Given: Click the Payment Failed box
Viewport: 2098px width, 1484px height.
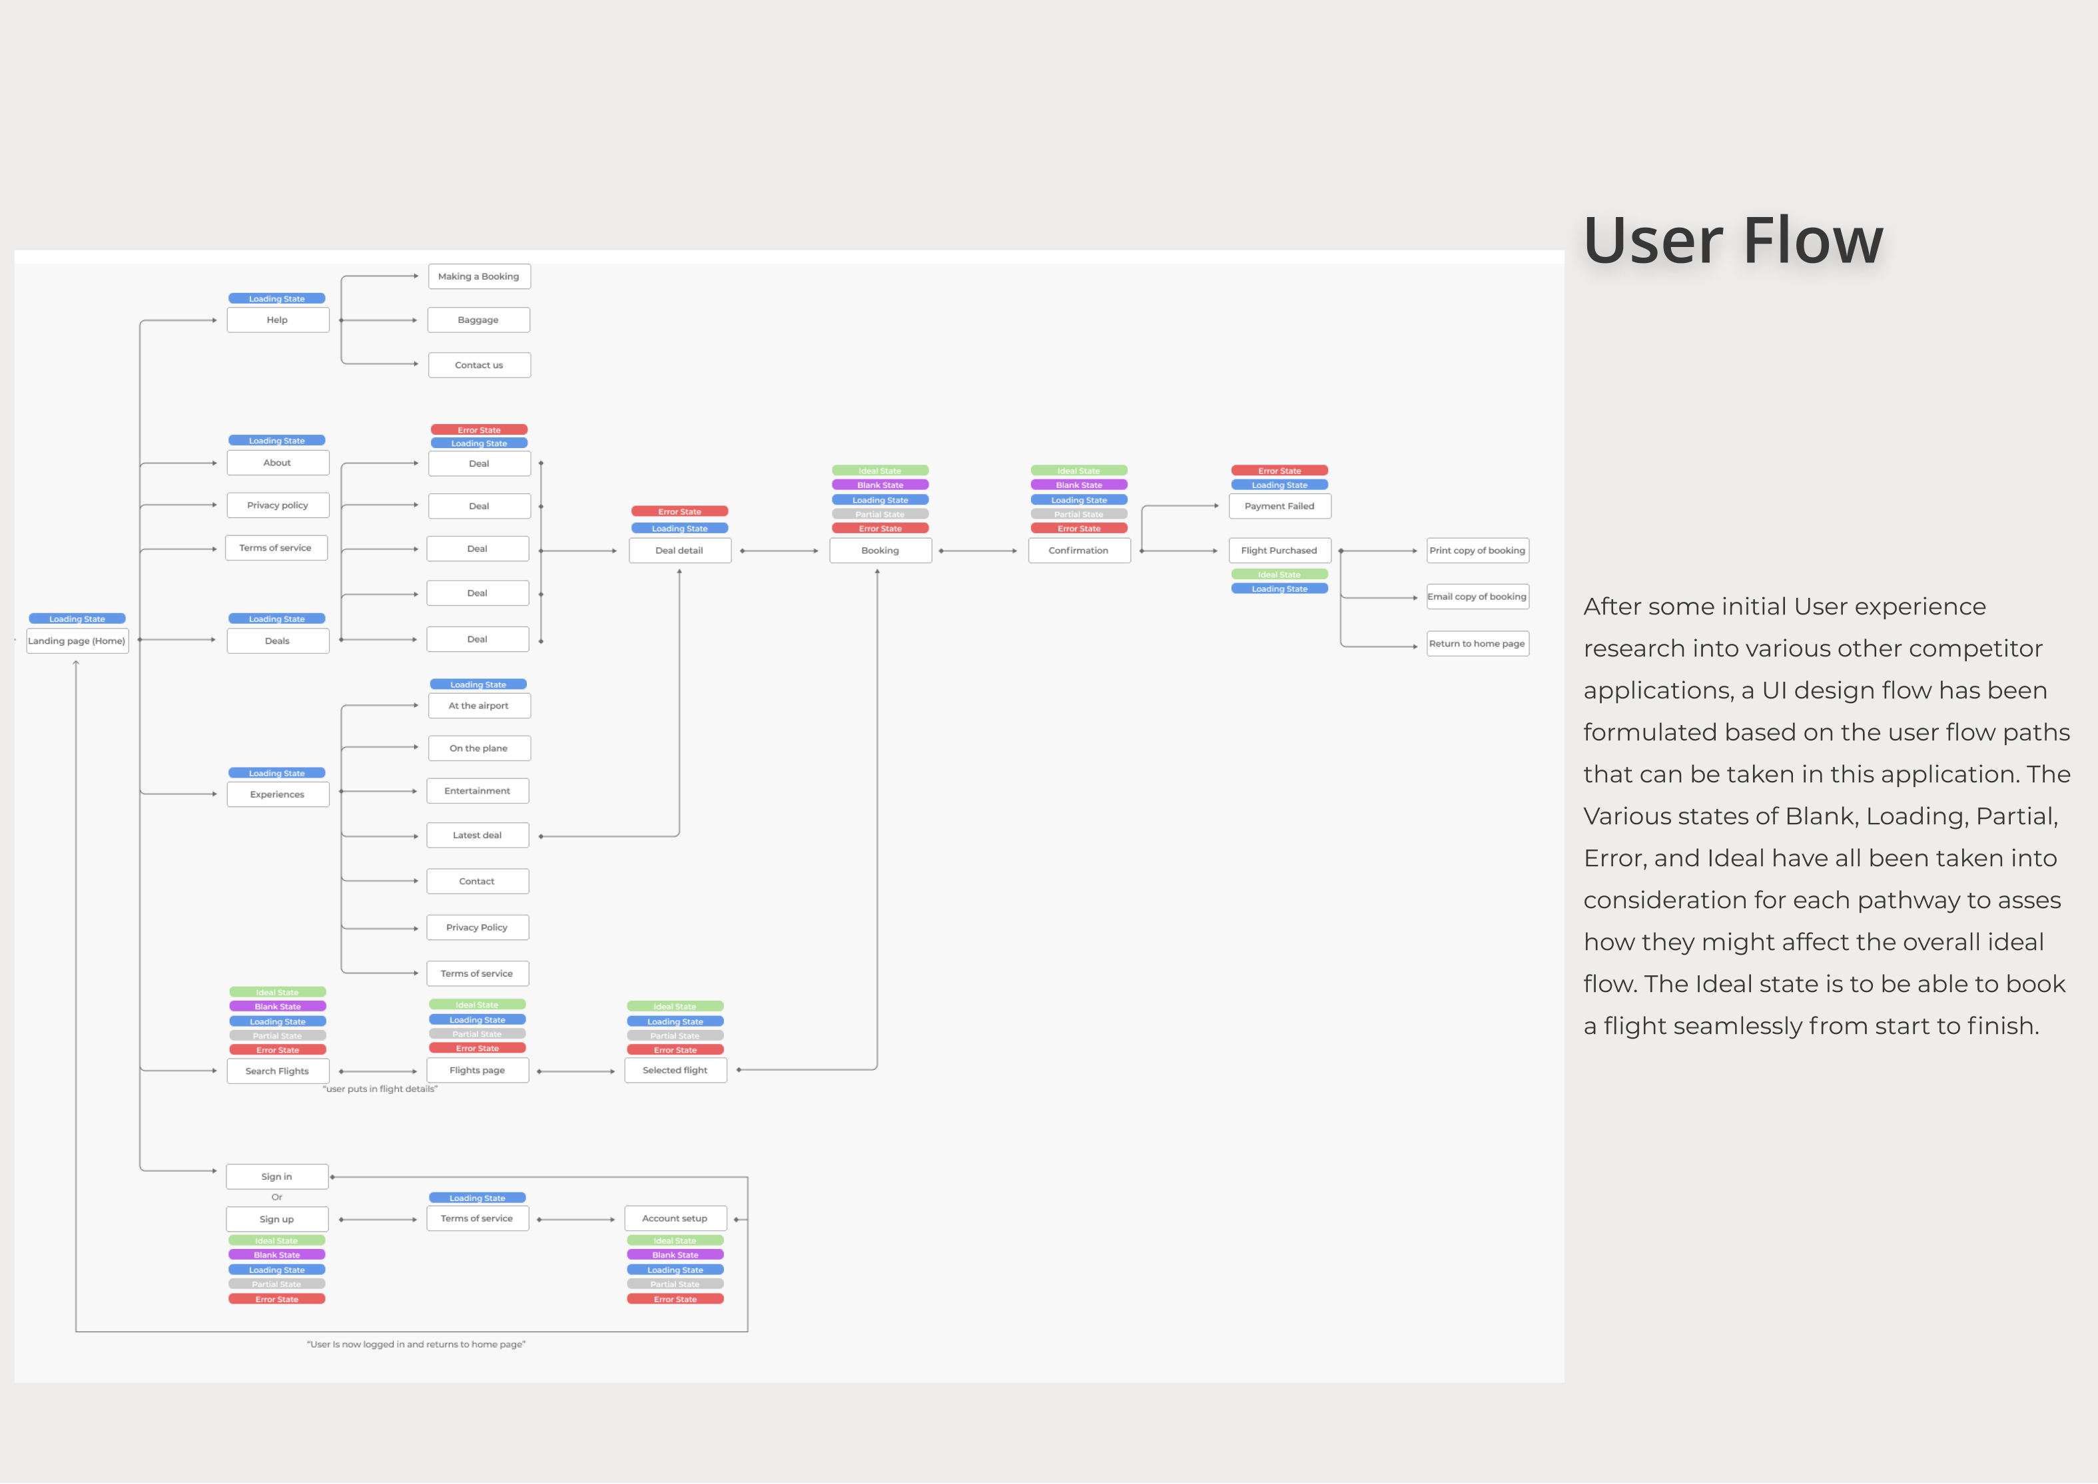Looking at the screenshot, I should tap(1279, 505).
